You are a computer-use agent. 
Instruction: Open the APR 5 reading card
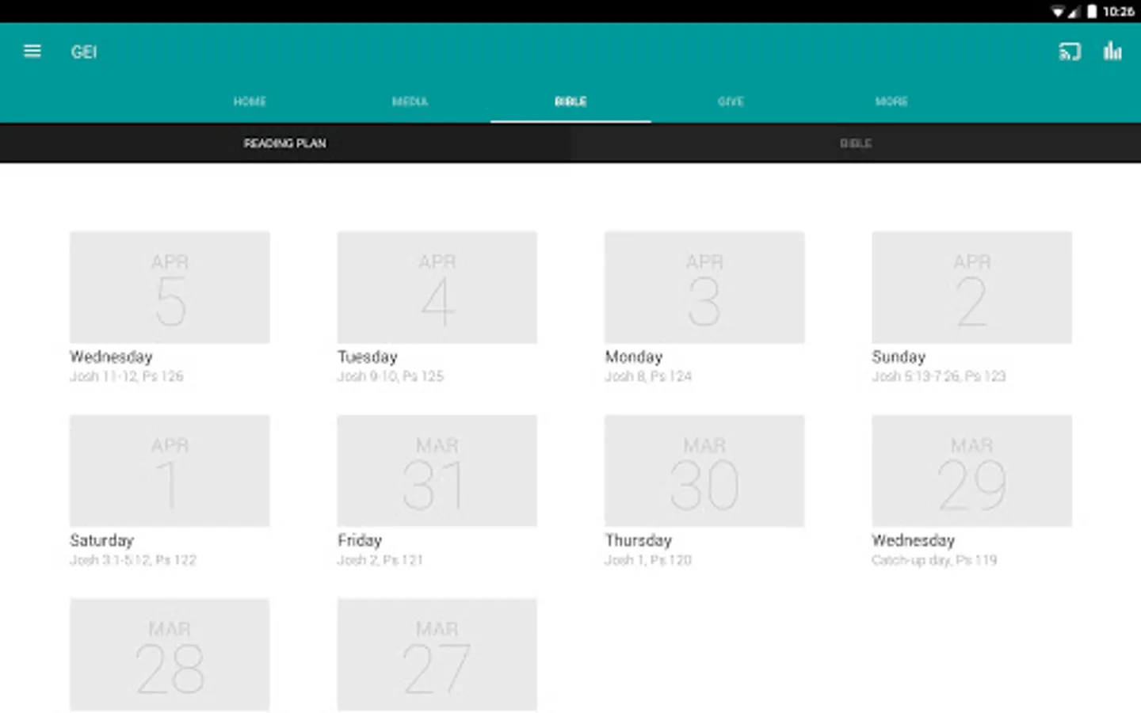(170, 288)
